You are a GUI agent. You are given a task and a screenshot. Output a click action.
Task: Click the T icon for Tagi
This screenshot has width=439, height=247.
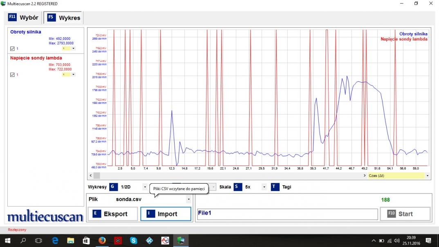tap(275, 187)
